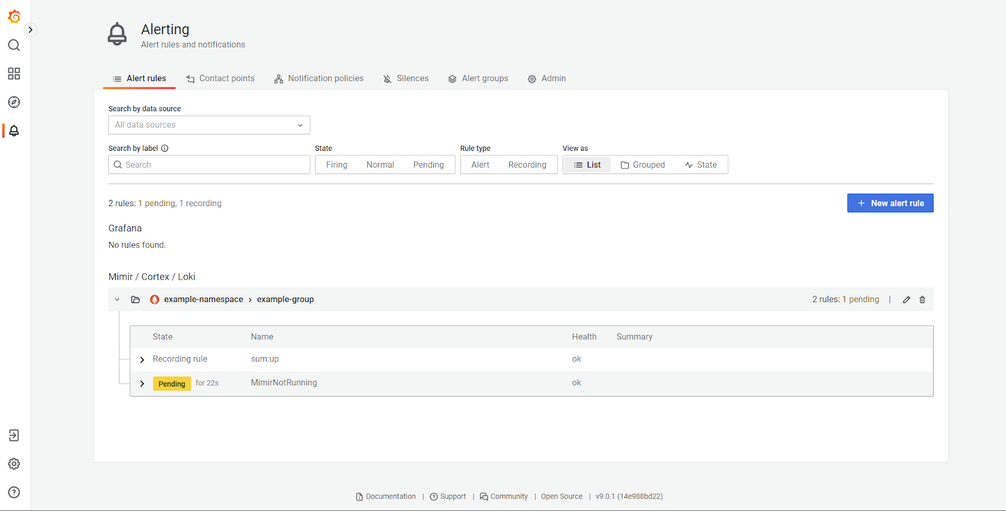The height and width of the screenshot is (511, 1006).
Task: Click the Prometheus data source icon
Action: (155, 300)
